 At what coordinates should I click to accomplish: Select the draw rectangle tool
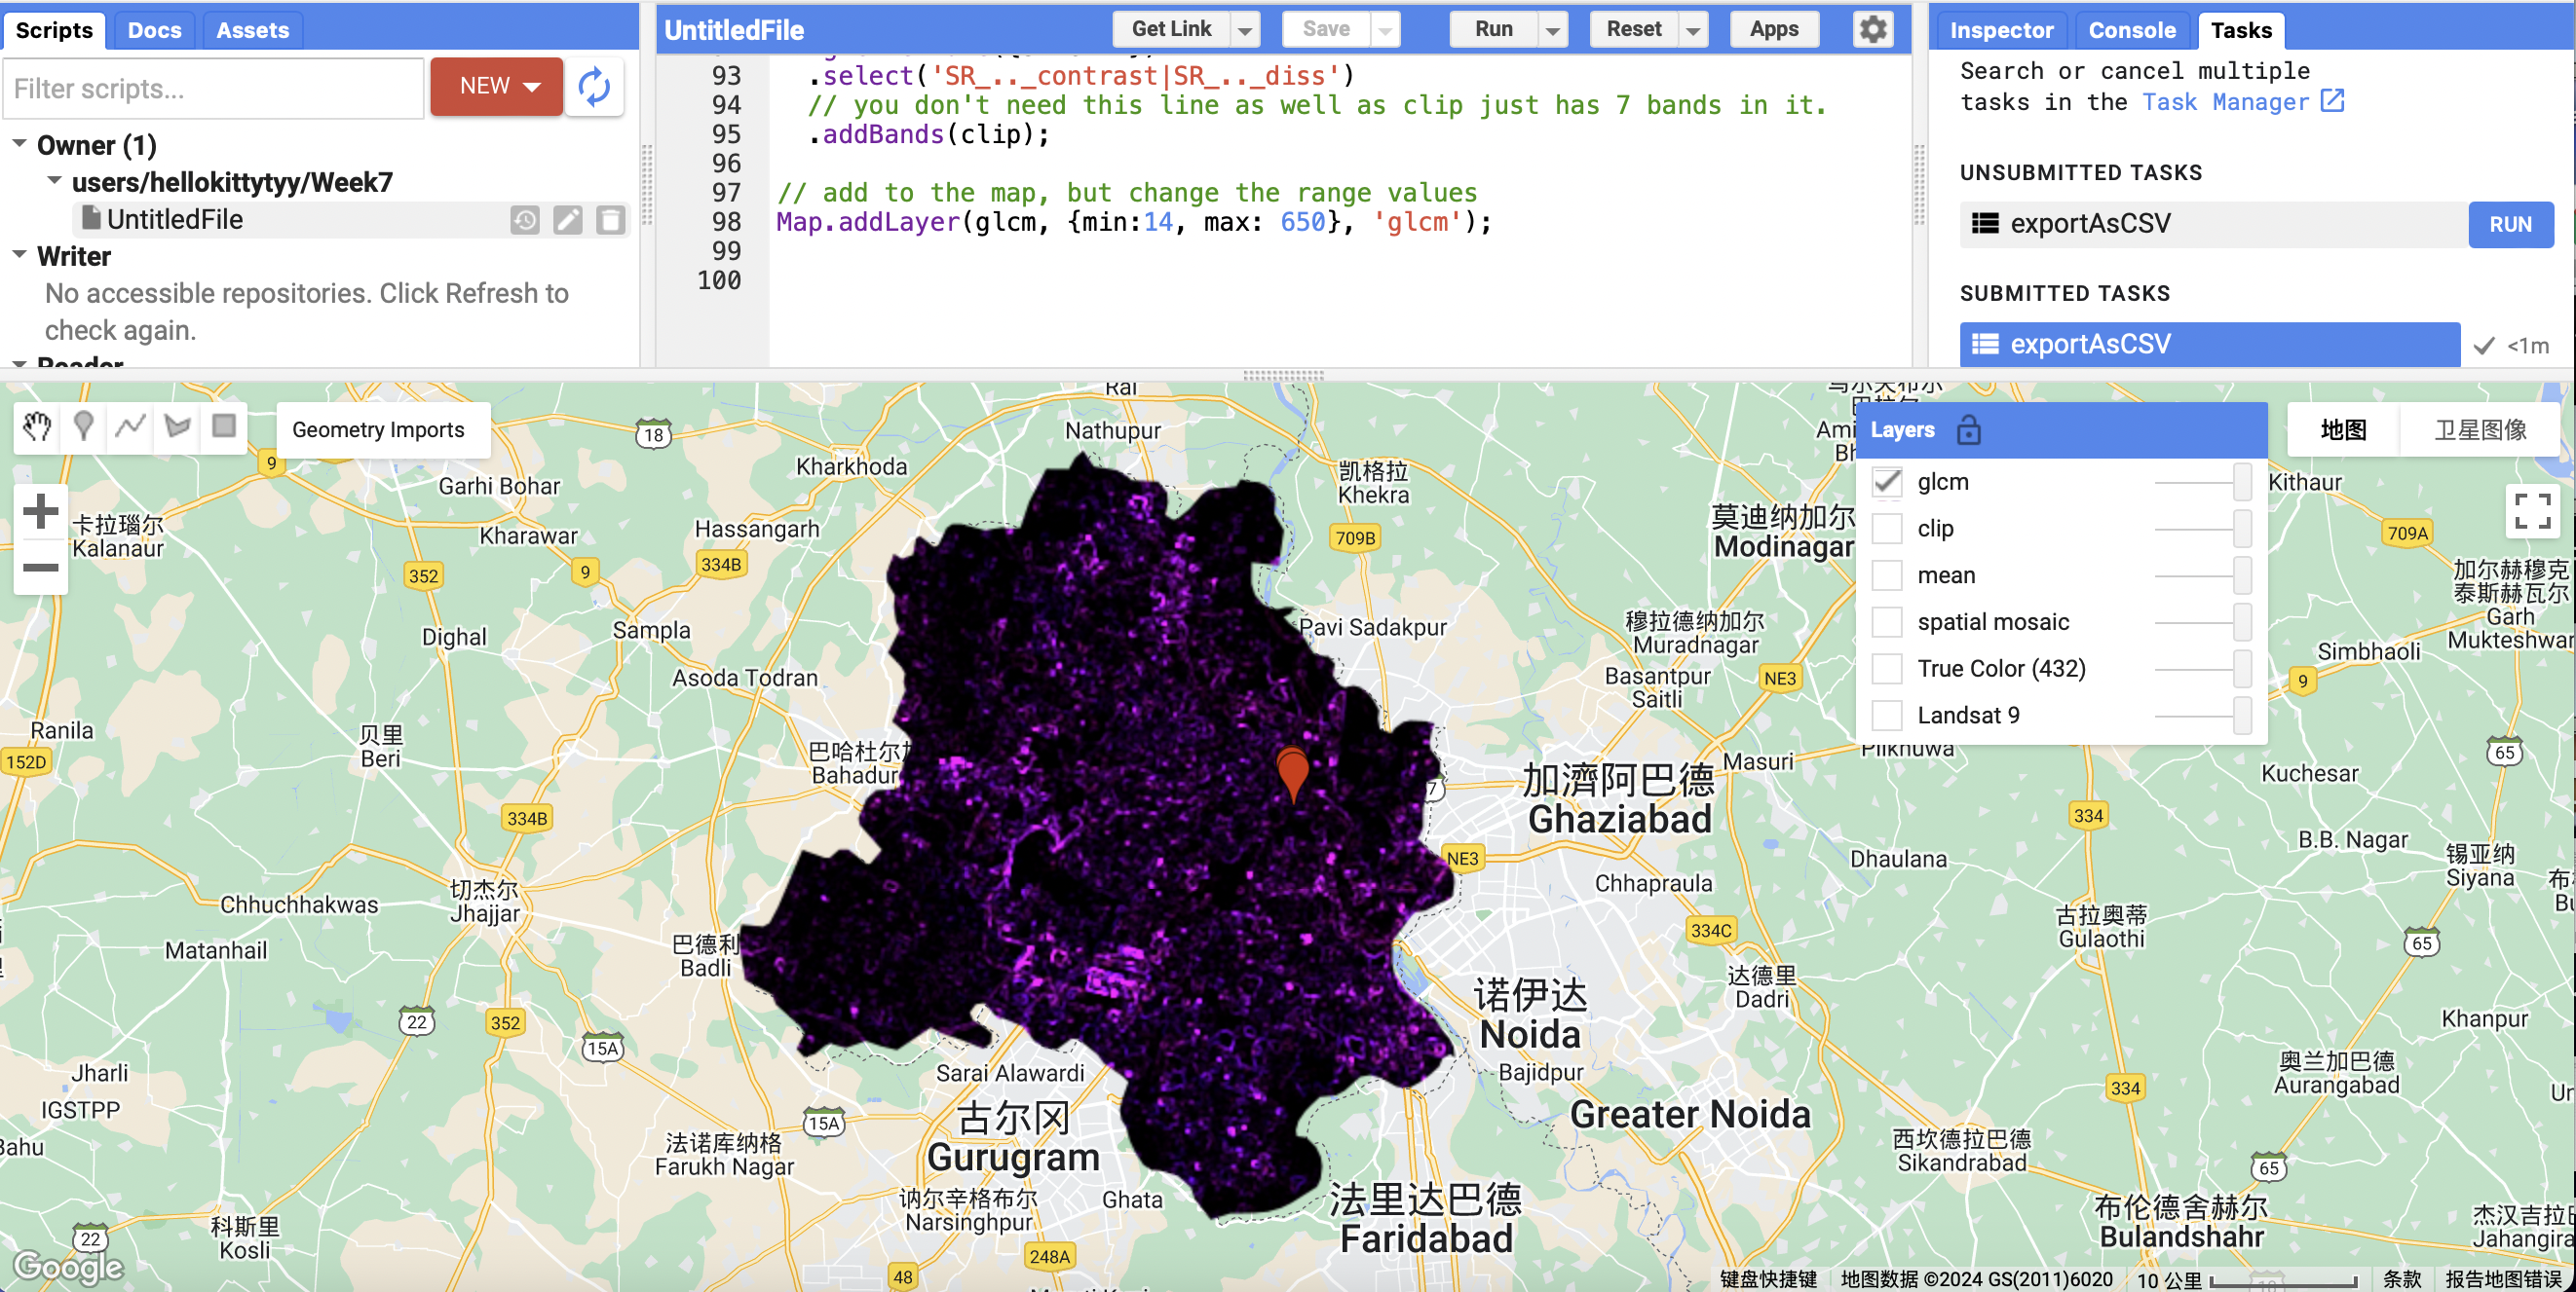224,427
